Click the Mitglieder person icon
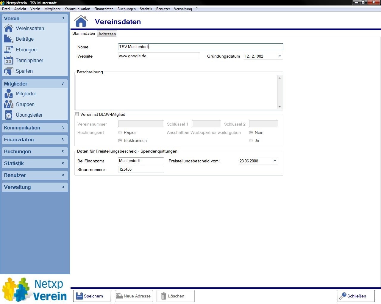The width and height of the screenshot is (381, 304). [x=9, y=94]
